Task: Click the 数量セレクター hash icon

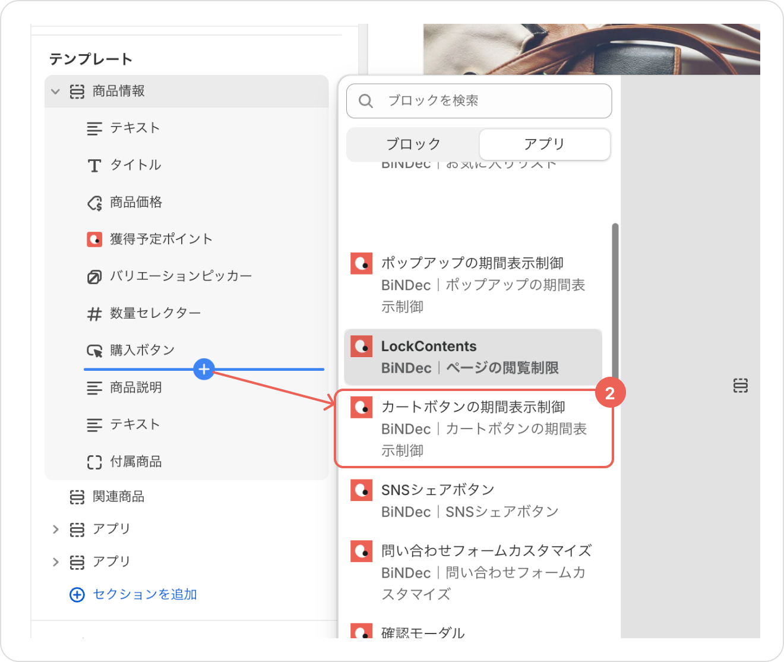Action: tap(94, 314)
